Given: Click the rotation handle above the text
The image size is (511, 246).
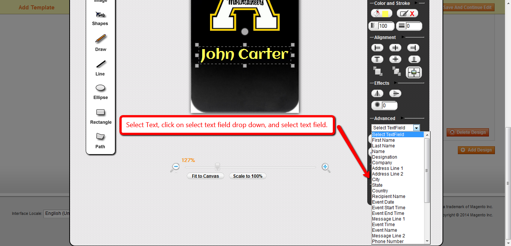Looking at the screenshot, I should pyautogui.click(x=245, y=31).
